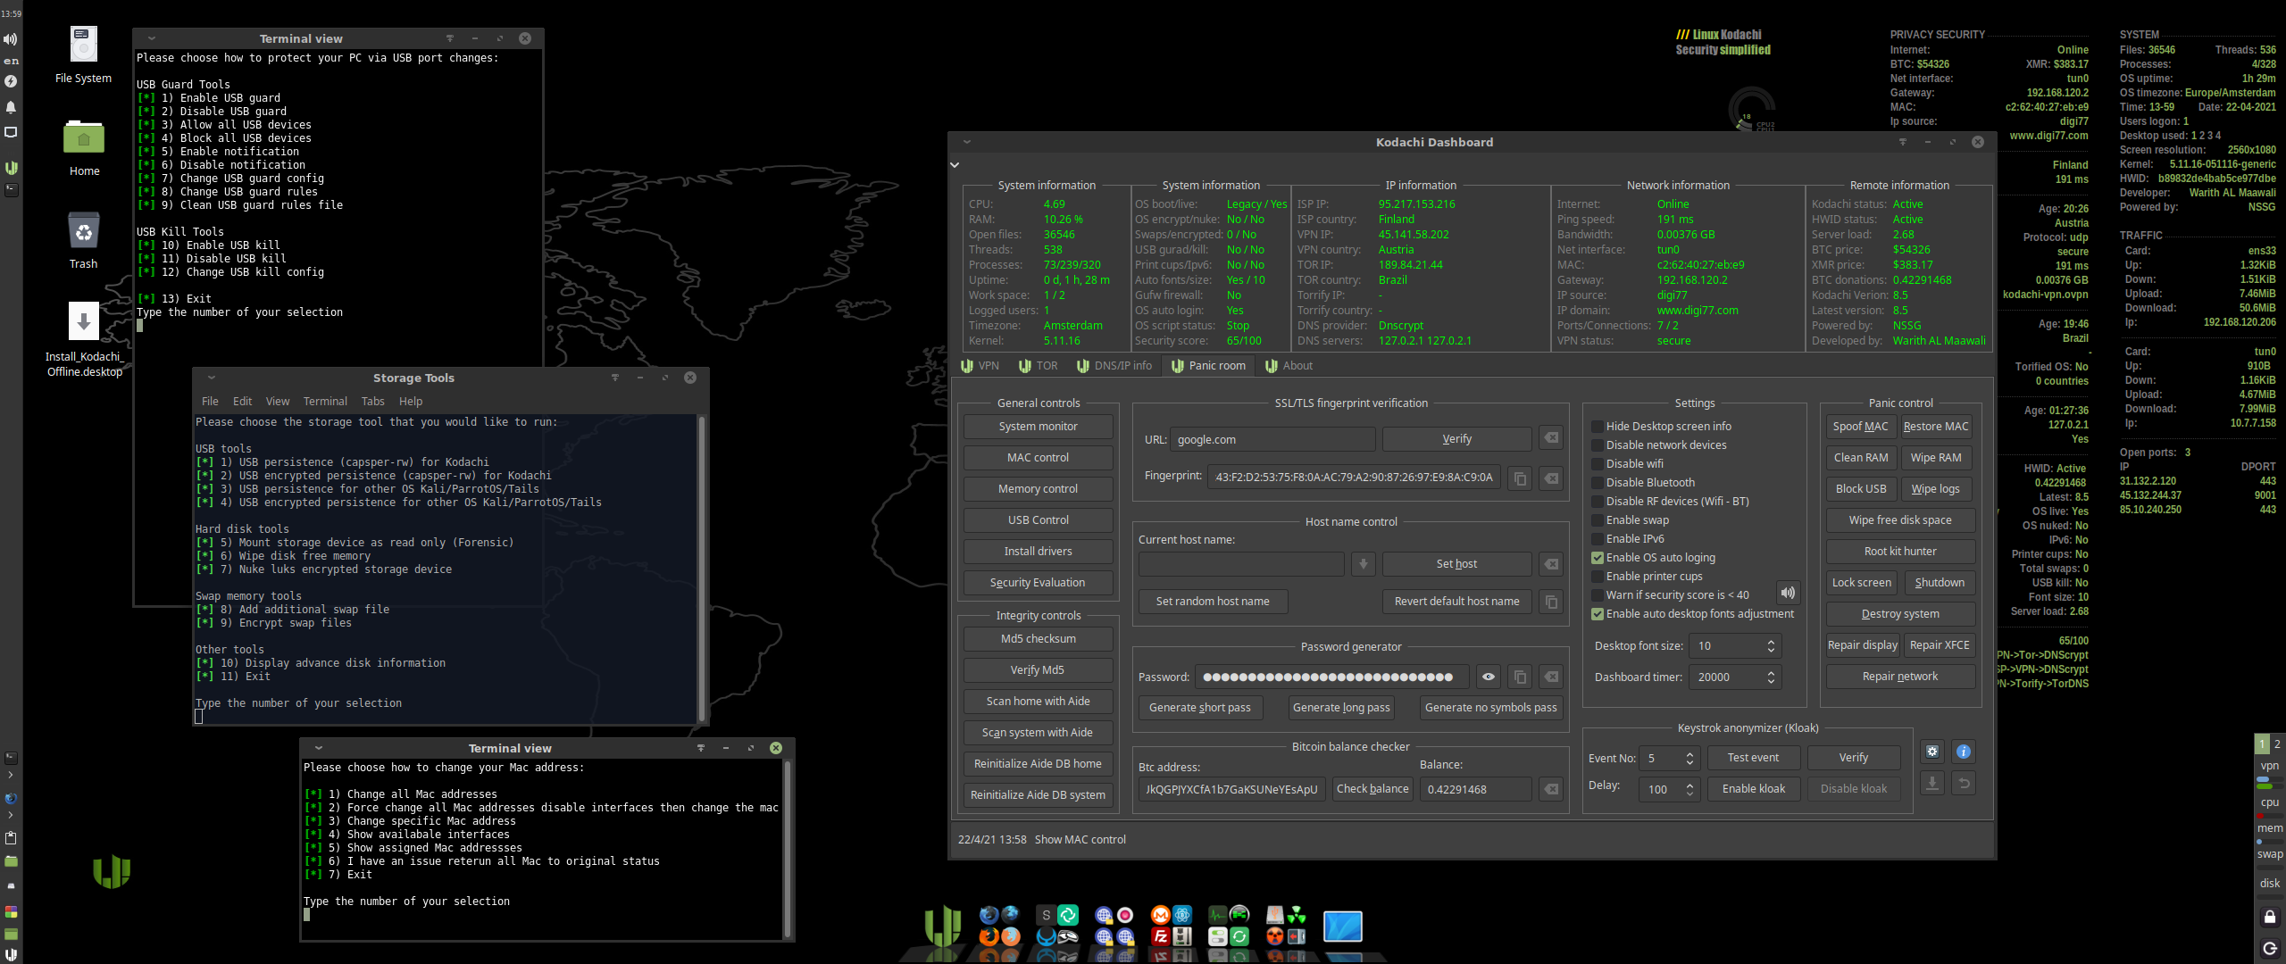Clear the URL field with backspace icon
This screenshot has height=964, width=2286.
point(1552,438)
